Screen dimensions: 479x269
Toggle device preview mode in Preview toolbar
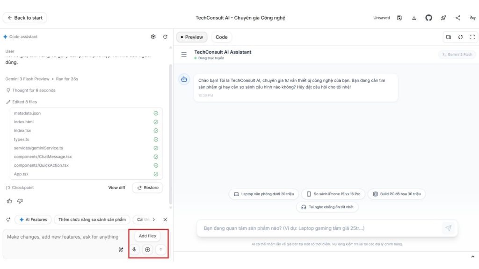click(449, 37)
